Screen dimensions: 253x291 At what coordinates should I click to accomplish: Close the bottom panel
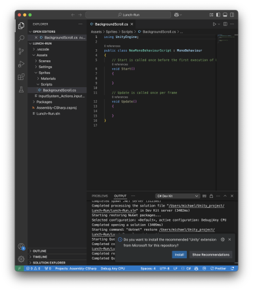(x=232, y=196)
